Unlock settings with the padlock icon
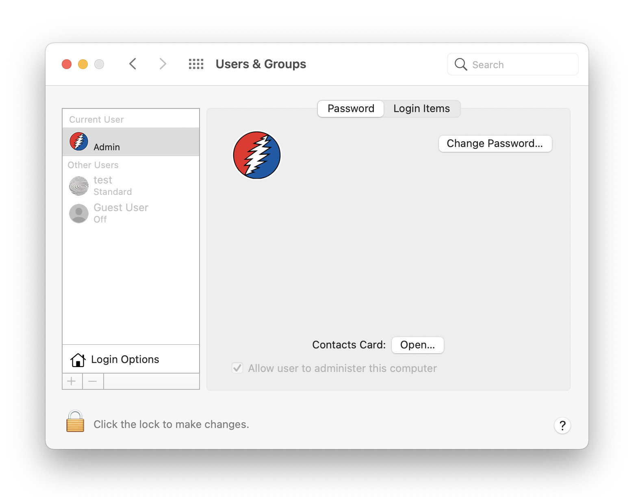This screenshot has height=497, width=634. [75, 421]
